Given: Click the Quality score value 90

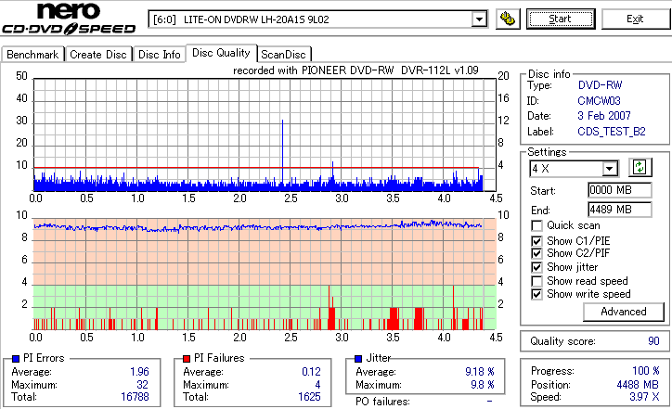Looking at the screenshot, I should coord(653,341).
